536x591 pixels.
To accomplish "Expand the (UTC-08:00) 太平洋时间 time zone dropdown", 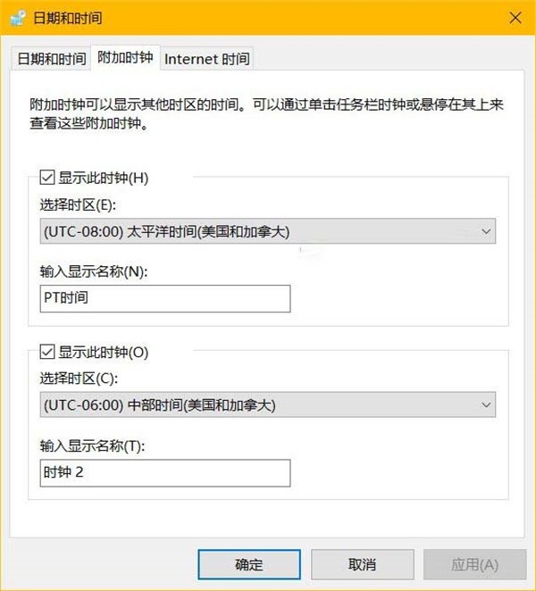I will (268, 231).
